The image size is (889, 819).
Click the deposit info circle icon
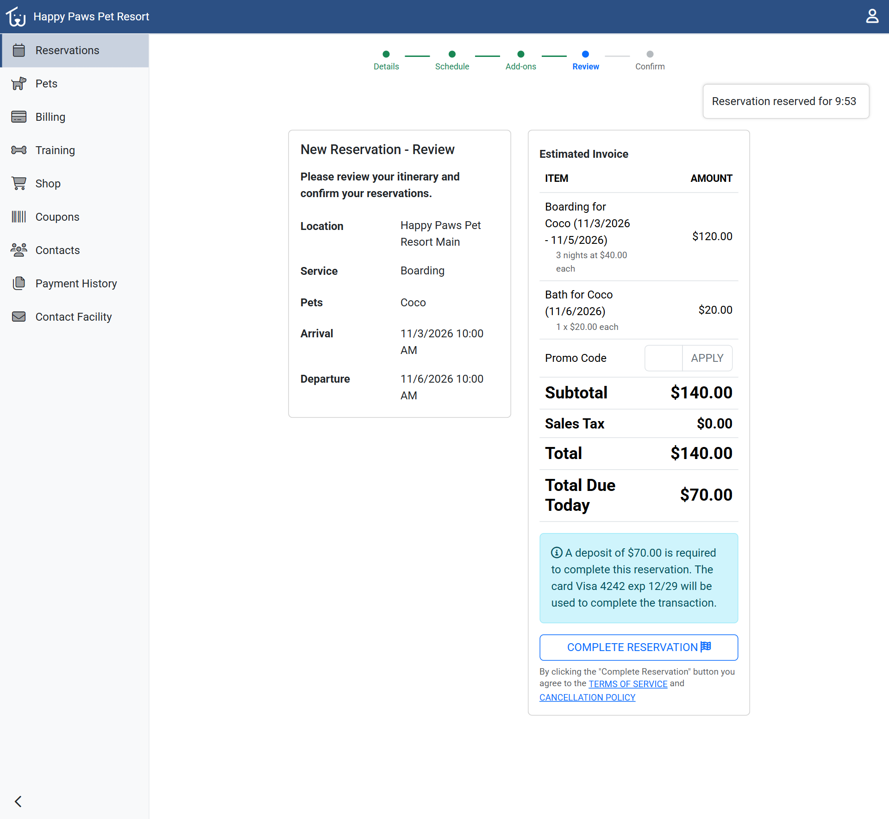coord(557,552)
